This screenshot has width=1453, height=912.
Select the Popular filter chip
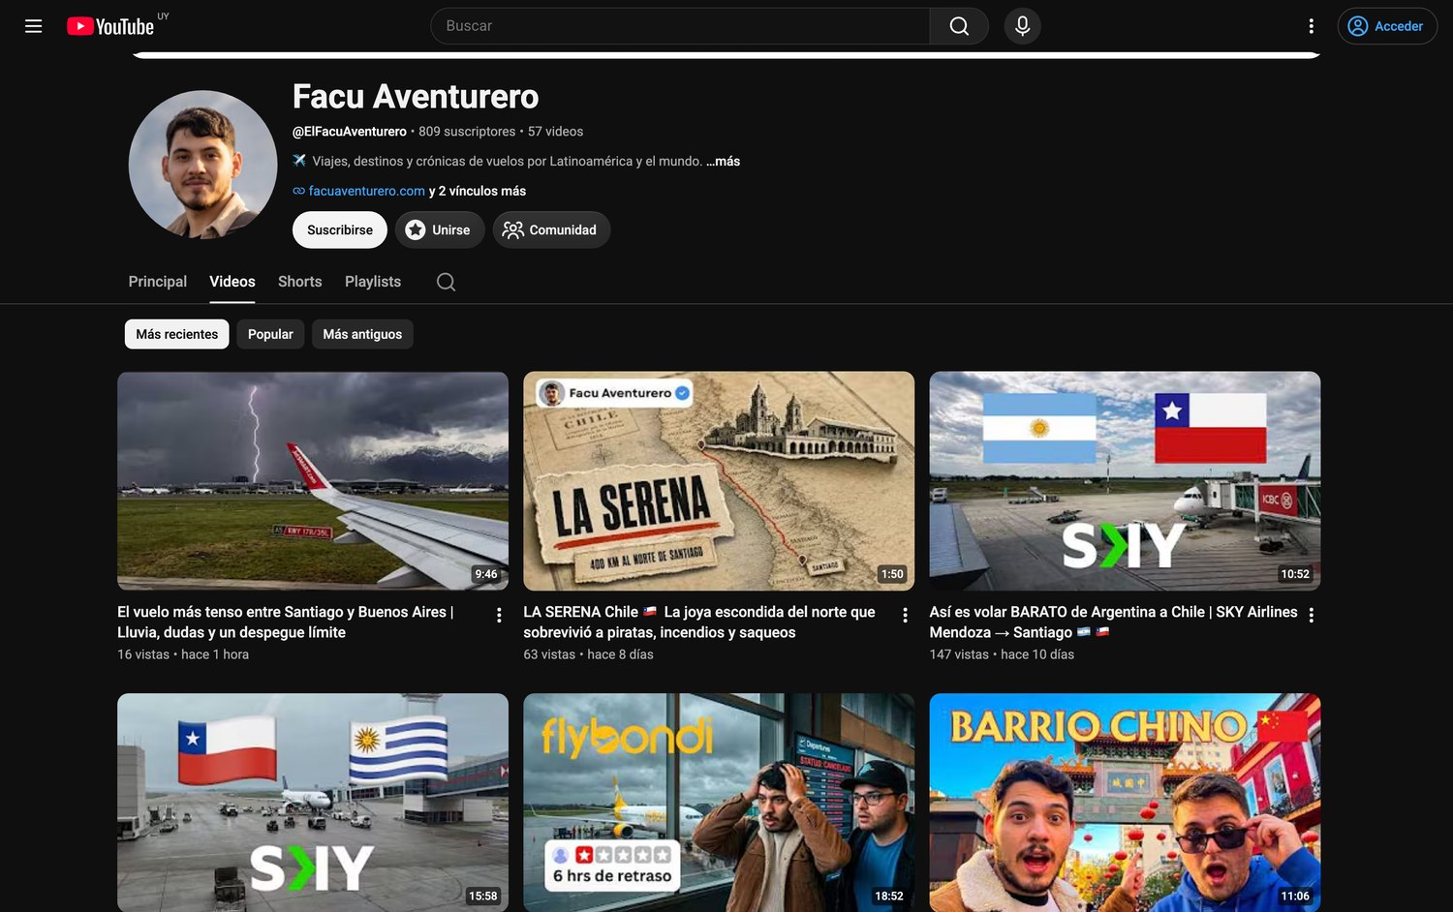click(x=270, y=334)
